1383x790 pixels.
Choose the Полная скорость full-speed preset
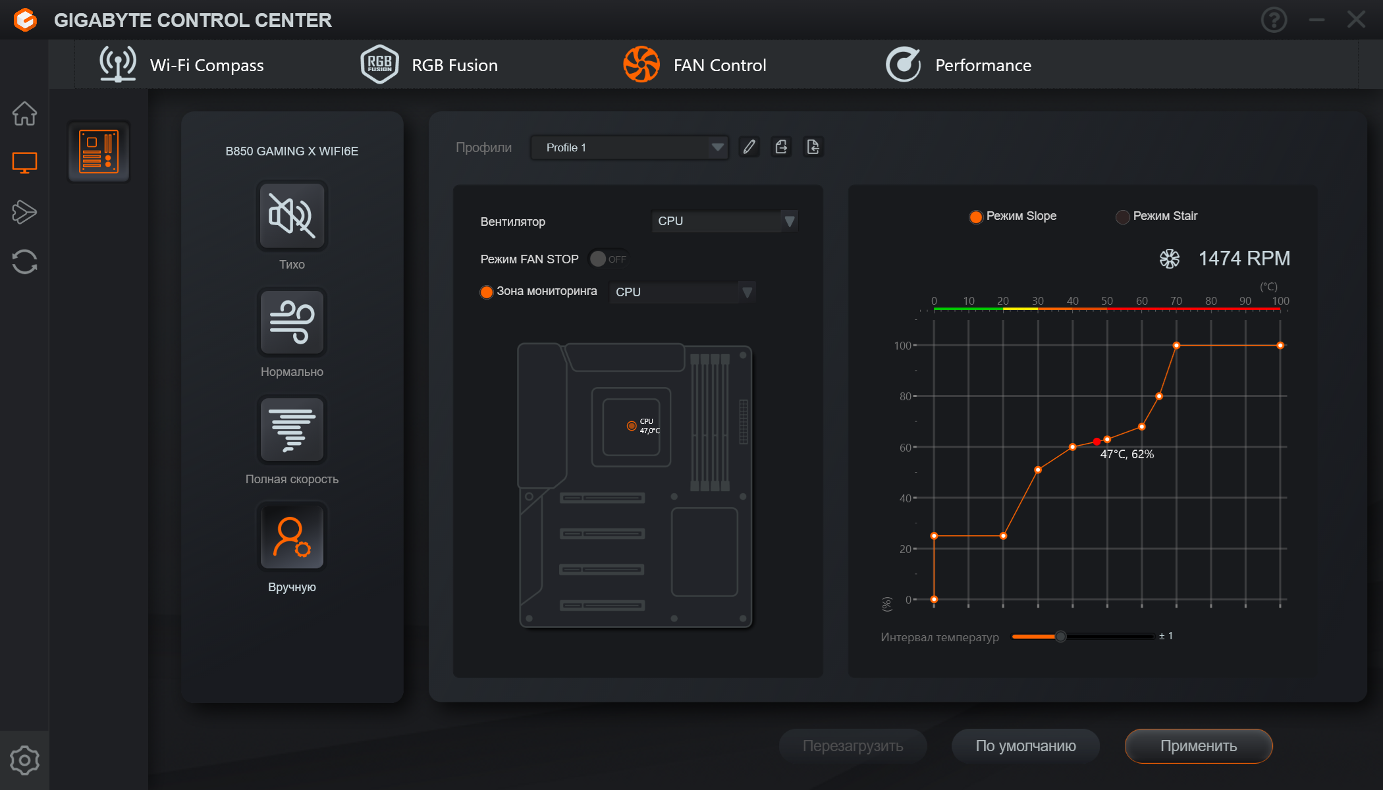(x=292, y=430)
